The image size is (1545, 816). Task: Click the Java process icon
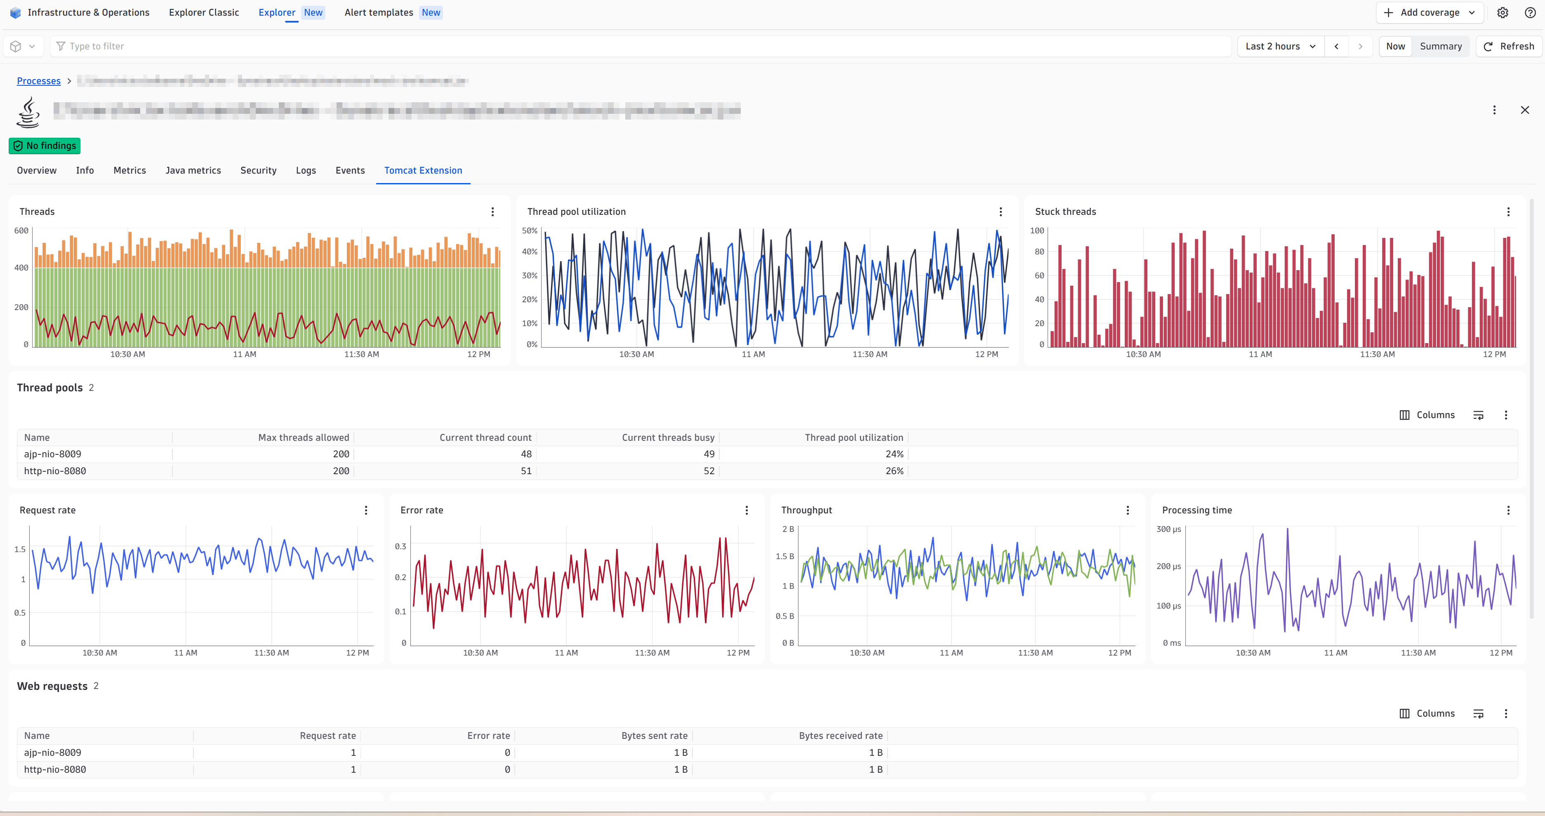click(28, 112)
